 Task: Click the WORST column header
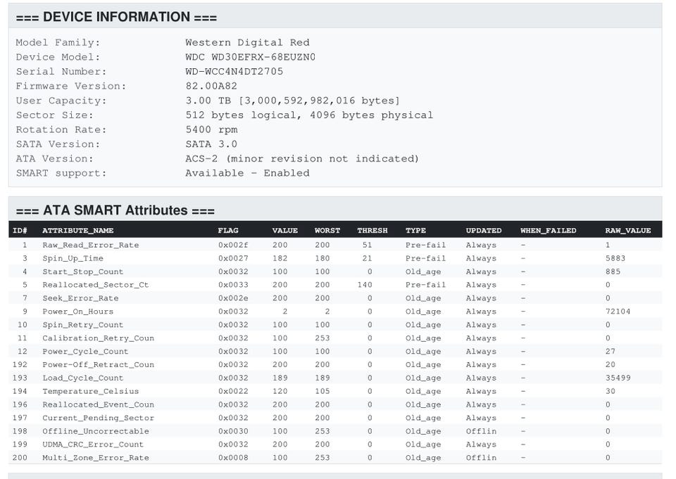[x=327, y=231]
